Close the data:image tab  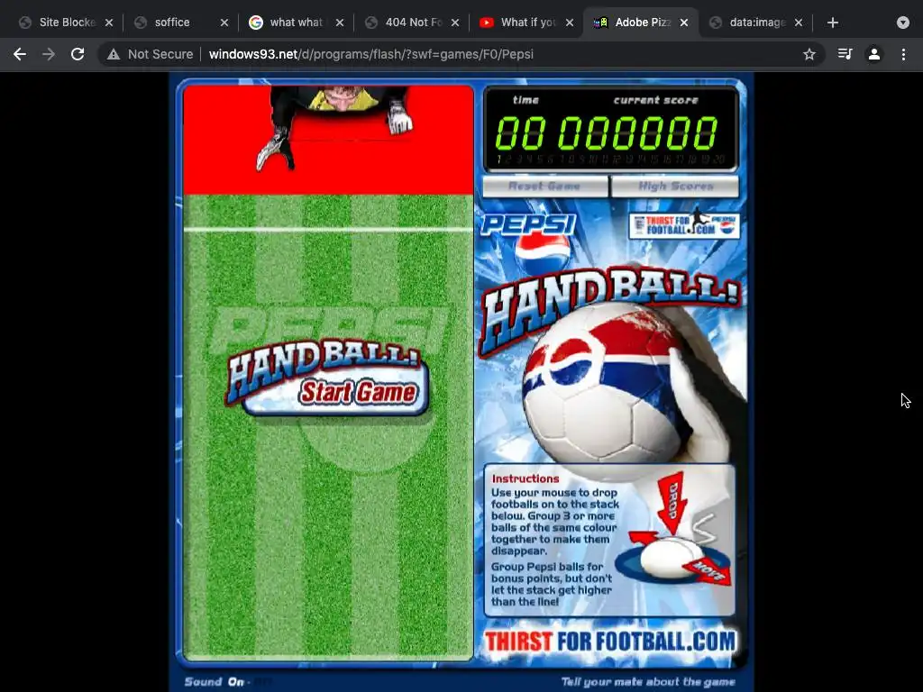click(799, 23)
